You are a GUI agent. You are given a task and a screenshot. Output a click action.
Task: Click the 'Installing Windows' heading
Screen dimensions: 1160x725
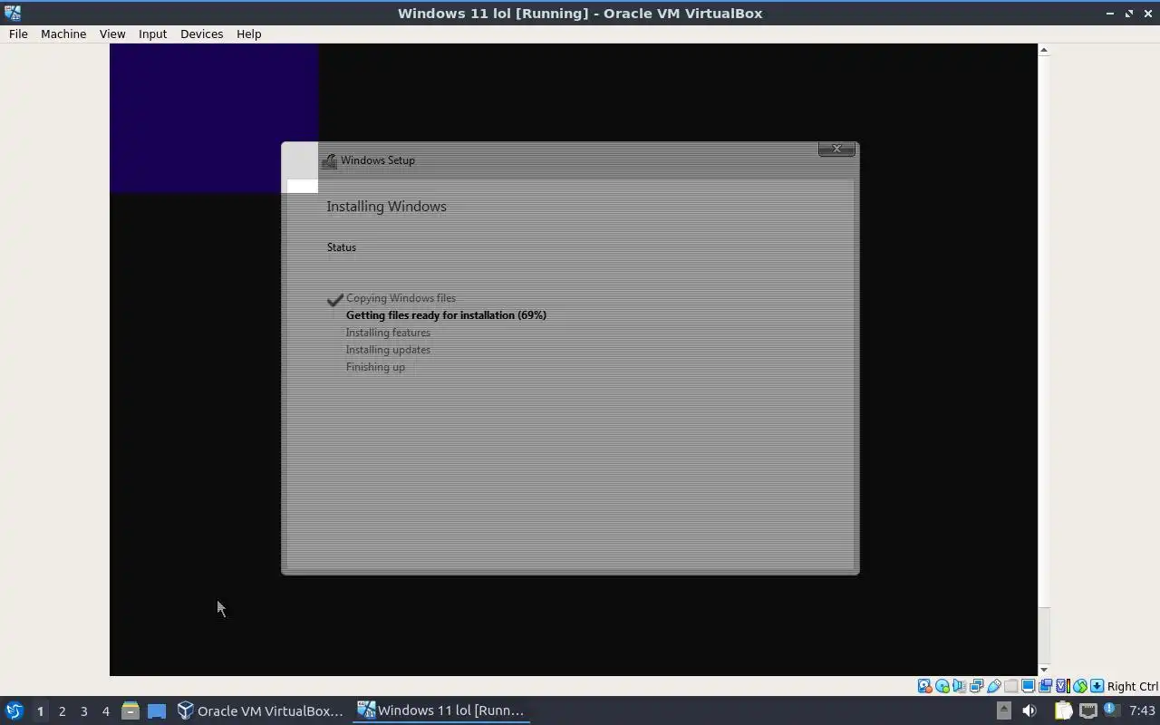coord(386,207)
